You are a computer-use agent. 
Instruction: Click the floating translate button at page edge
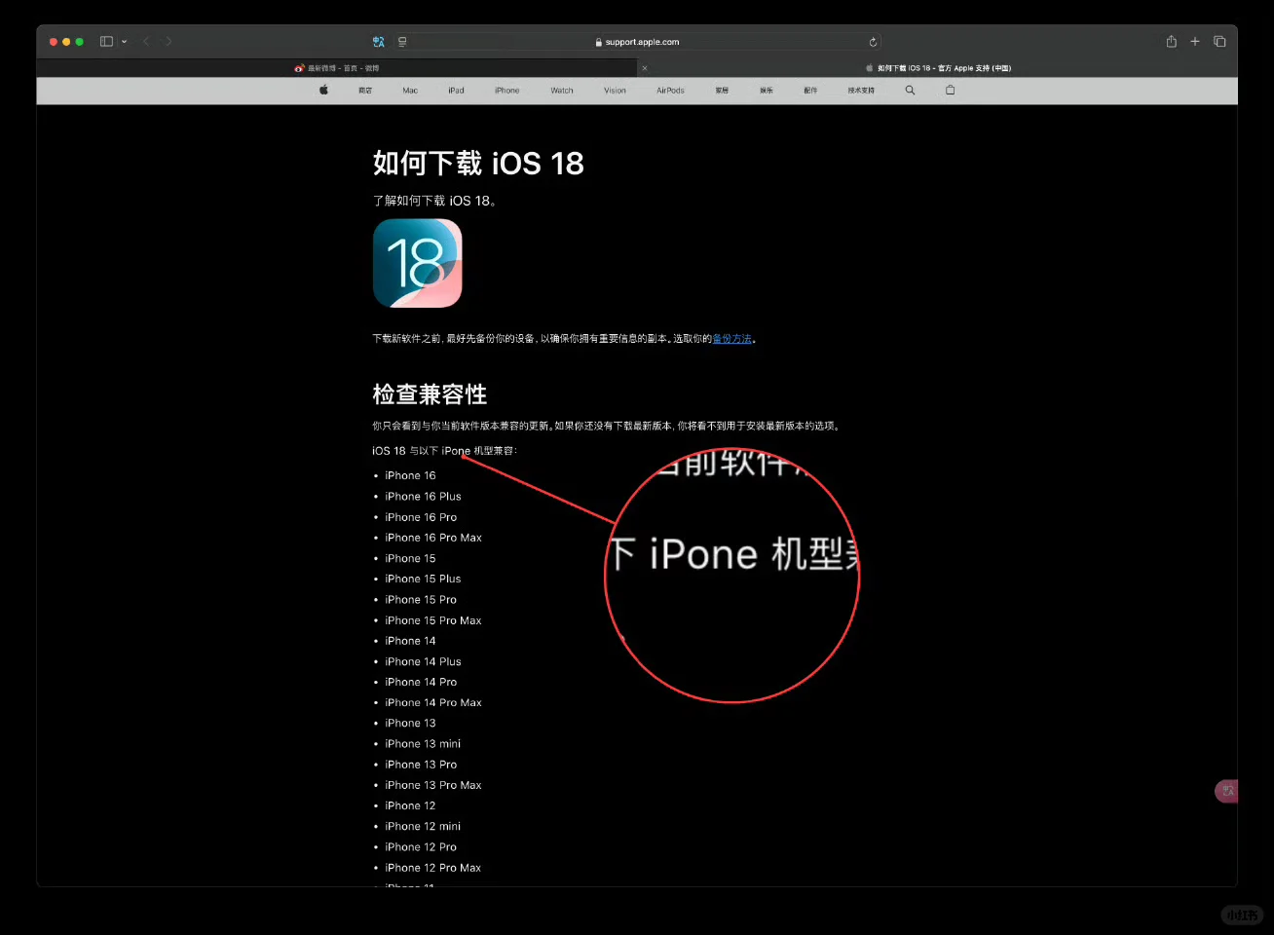[x=1226, y=791]
